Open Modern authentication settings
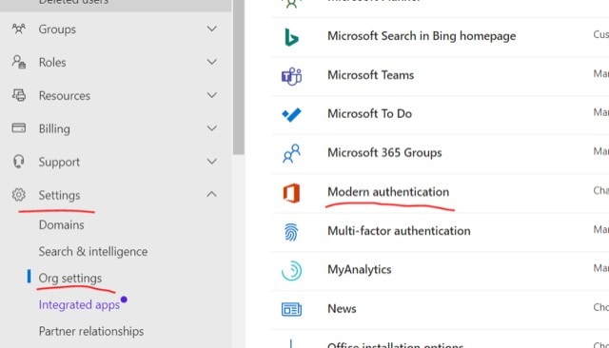This screenshot has width=609, height=348. pyautogui.click(x=388, y=192)
